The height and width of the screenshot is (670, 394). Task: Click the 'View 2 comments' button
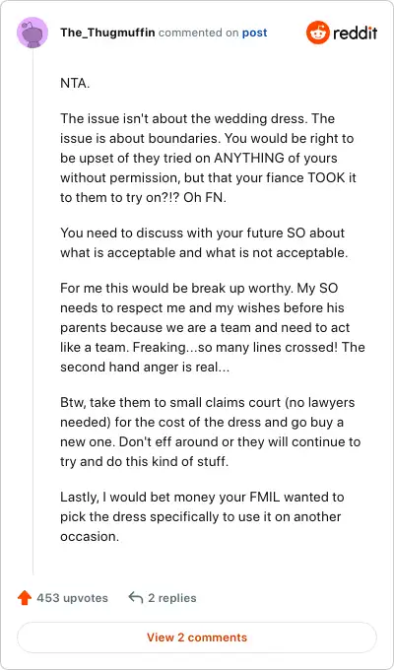click(x=197, y=637)
